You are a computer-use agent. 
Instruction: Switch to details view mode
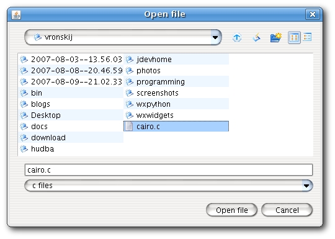coord(307,37)
